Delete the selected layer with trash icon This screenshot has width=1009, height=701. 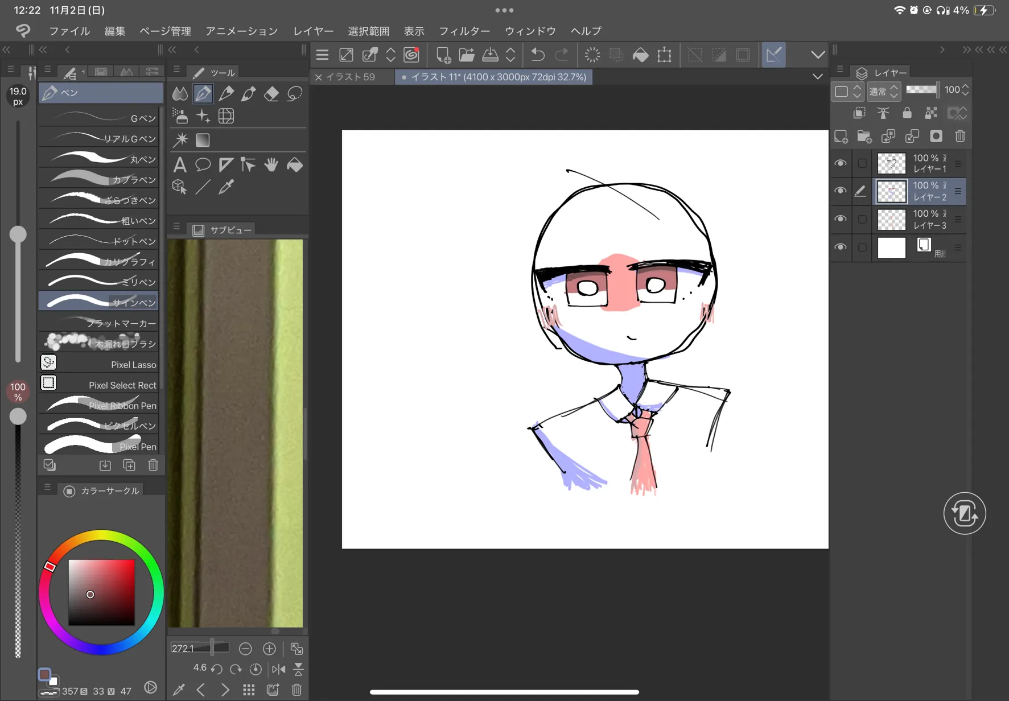(x=960, y=136)
